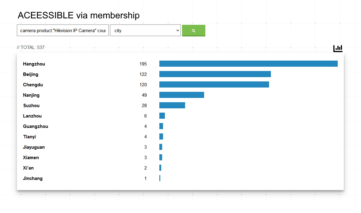Select the Lanzhou city entry
The width and height of the screenshot is (361, 213).
click(x=32, y=116)
